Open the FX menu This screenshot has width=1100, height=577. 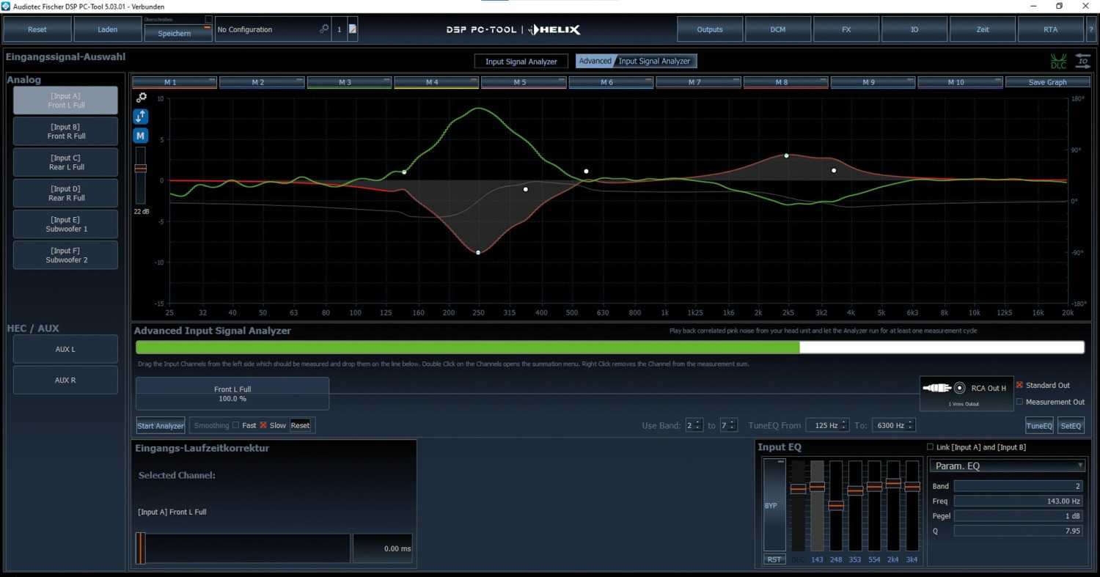point(846,29)
